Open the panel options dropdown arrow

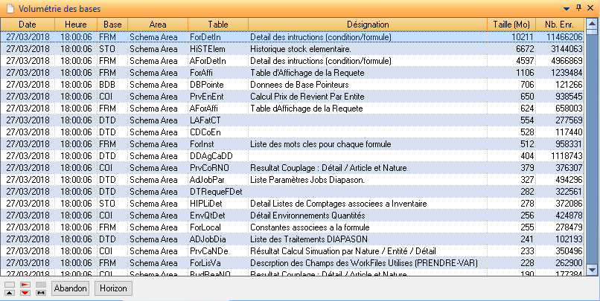(x=567, y=7)
